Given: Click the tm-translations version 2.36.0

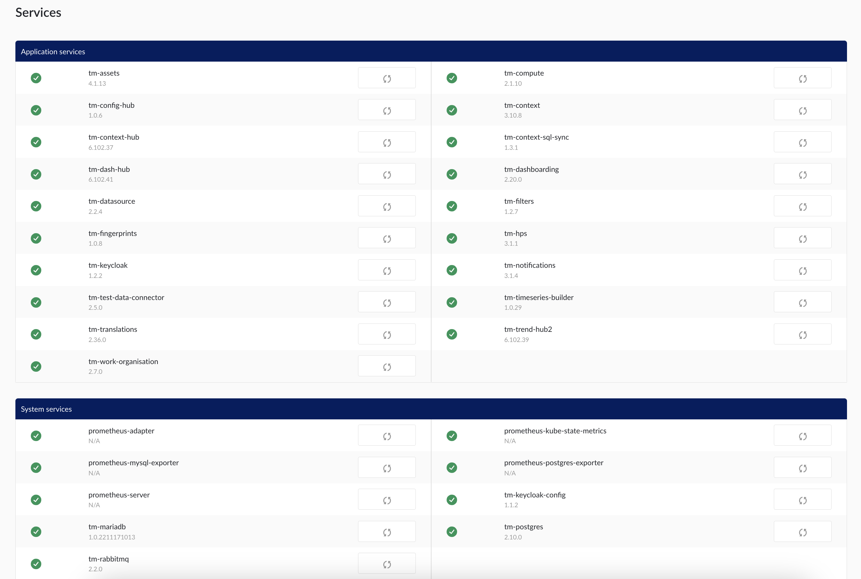Looking at the screenshot, I should [x=97, y=340].
